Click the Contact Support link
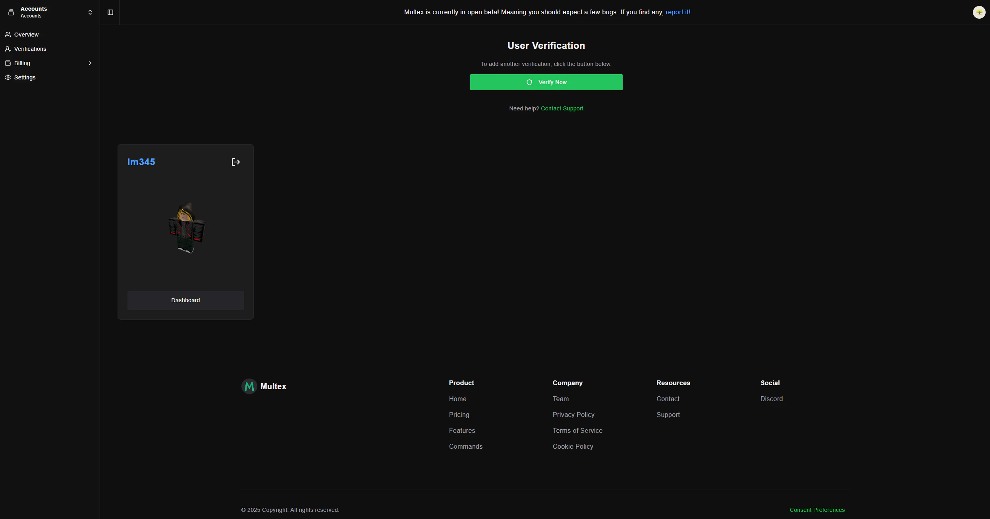This screenshot has height=519, width=990. pyautogui.click(x=562, y=108)
